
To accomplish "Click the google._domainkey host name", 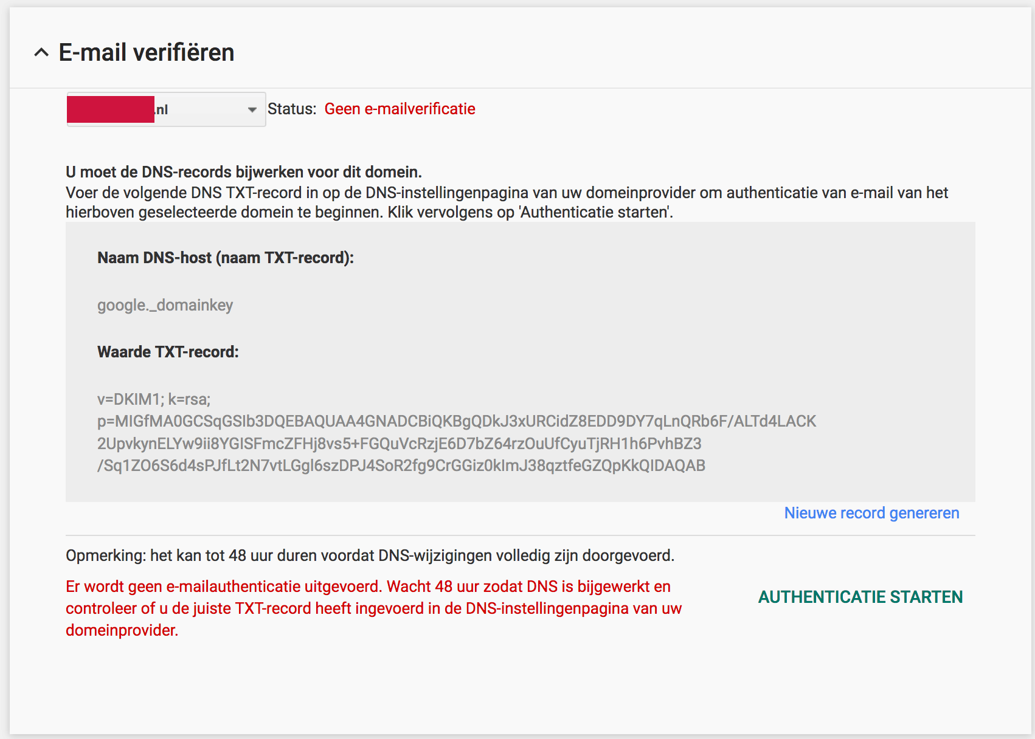I will pos(165,305).
